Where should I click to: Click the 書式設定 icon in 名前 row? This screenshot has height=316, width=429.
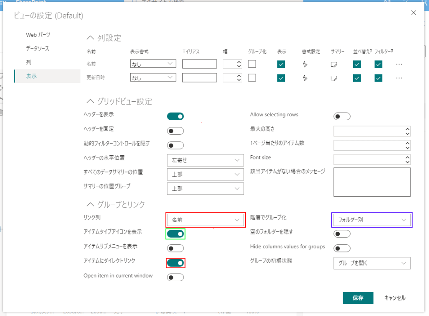[305, 64]
